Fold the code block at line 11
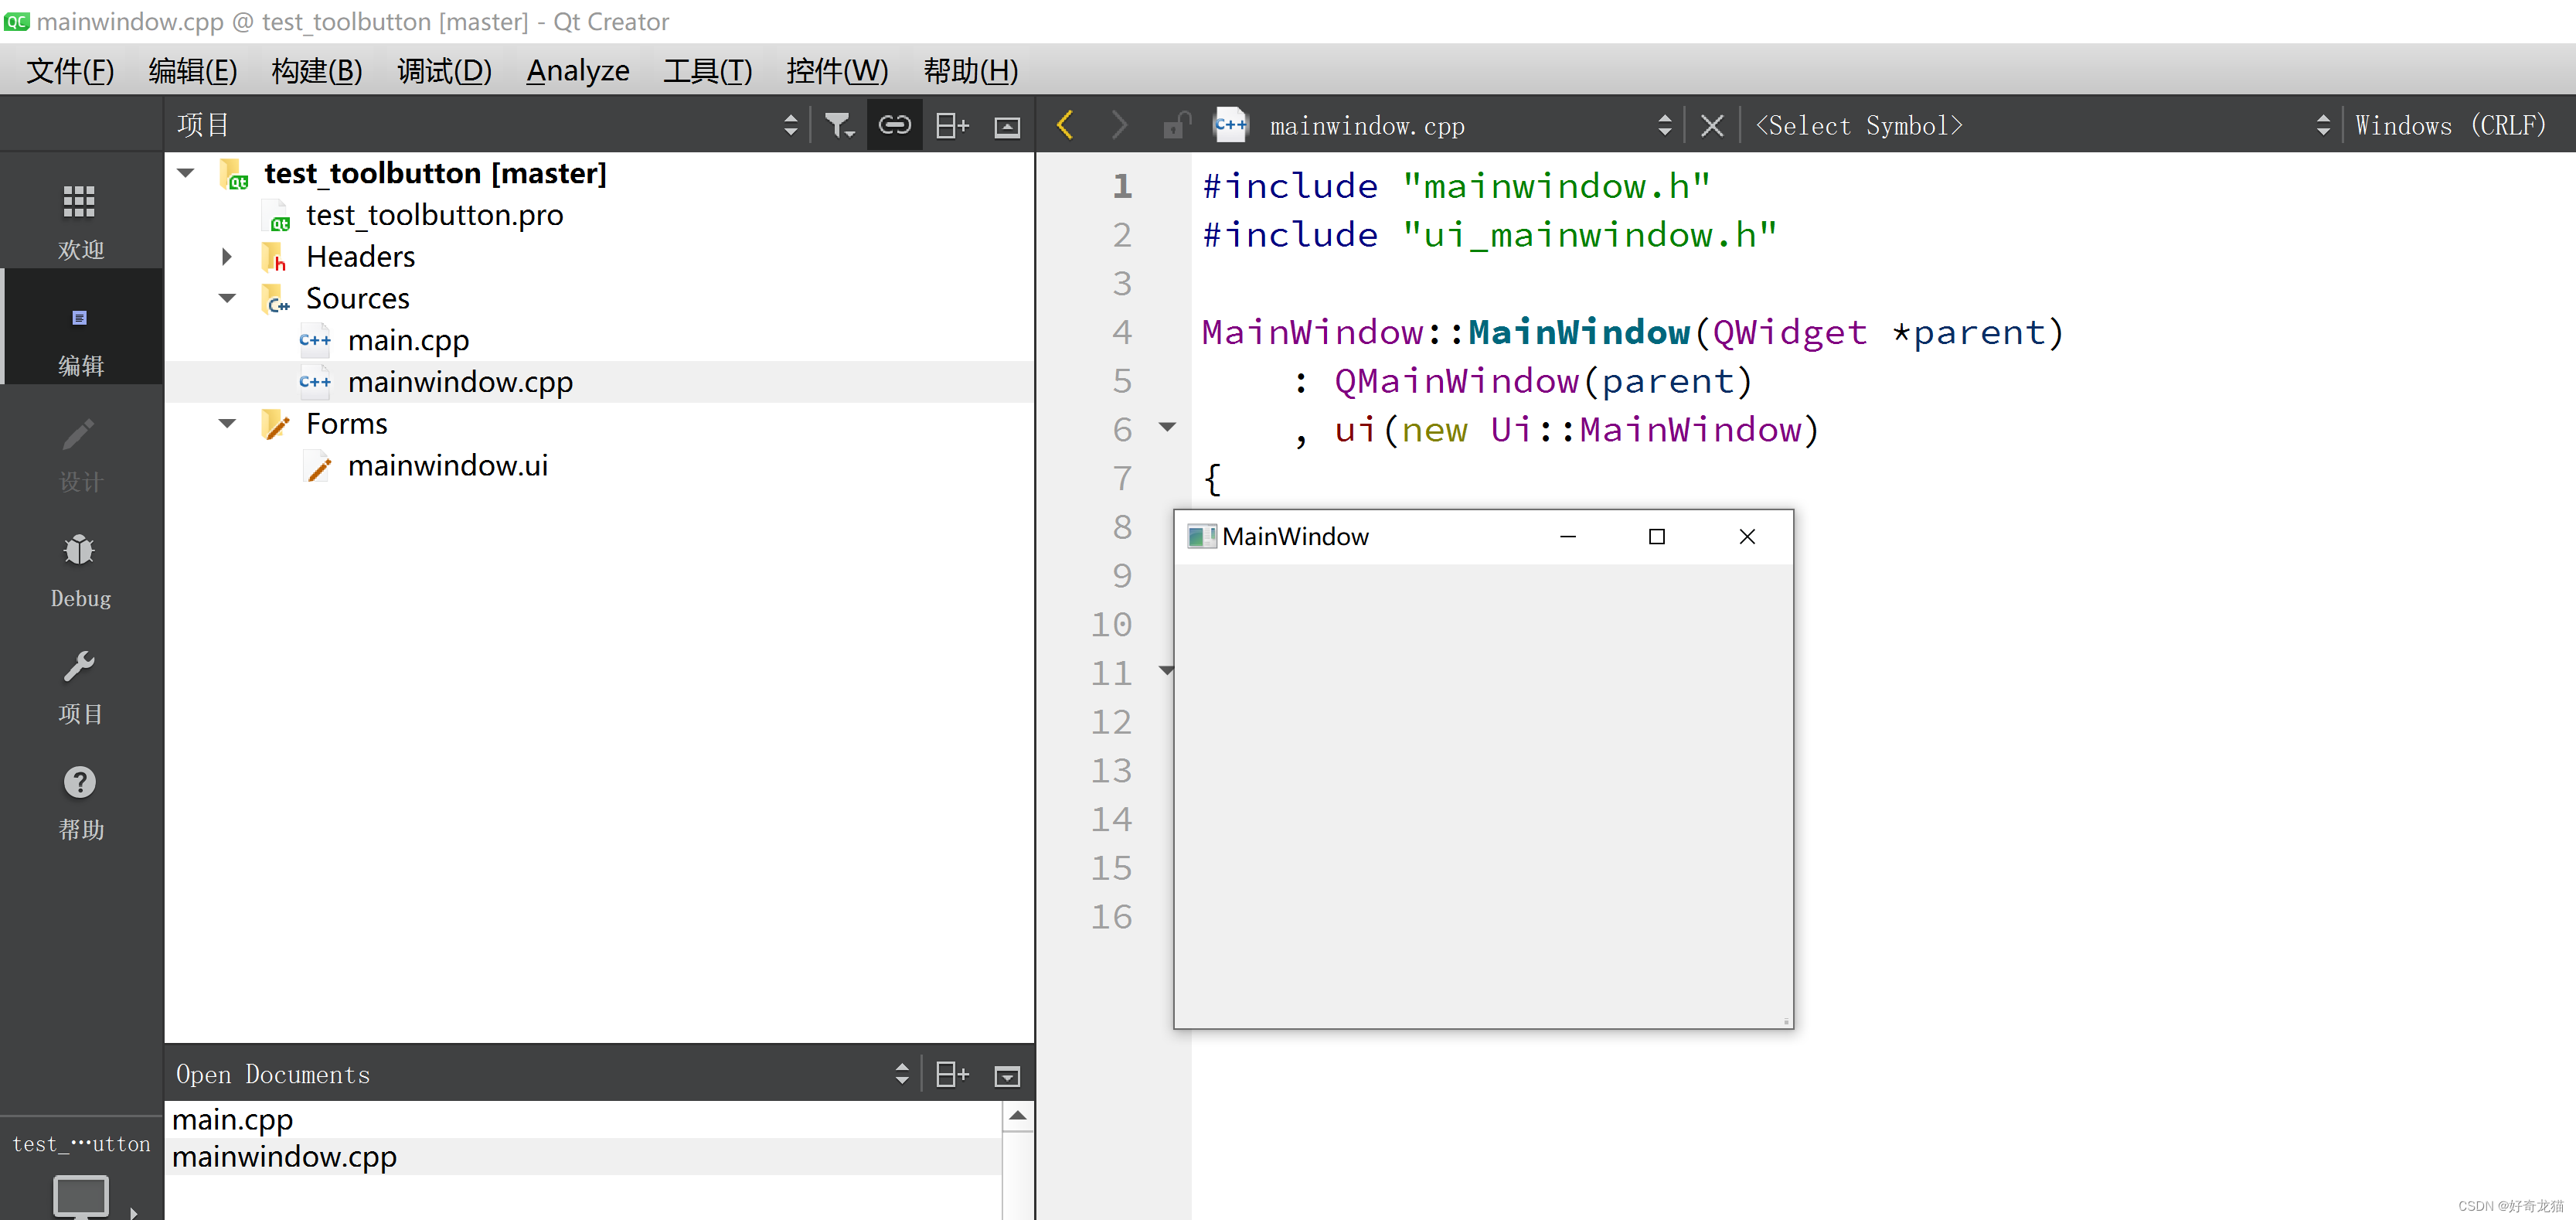This screenshot has width=2576, height=1220. tap(1167, 671)
